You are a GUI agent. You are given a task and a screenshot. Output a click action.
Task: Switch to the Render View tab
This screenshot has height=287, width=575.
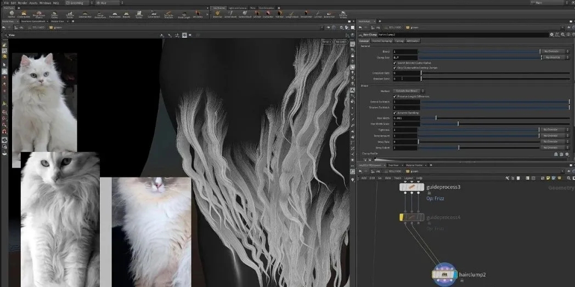[59, 21]
